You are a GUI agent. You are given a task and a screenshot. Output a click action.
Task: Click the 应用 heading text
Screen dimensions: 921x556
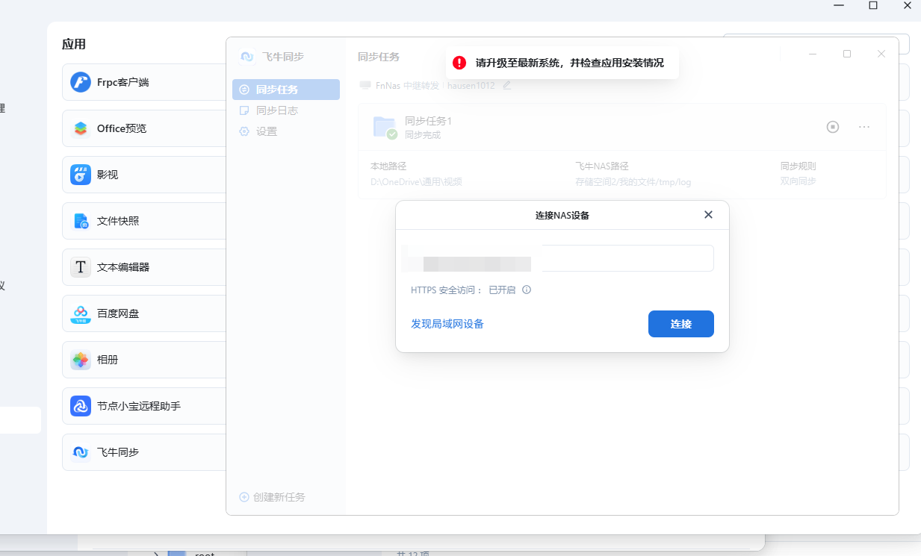(74, 44)
